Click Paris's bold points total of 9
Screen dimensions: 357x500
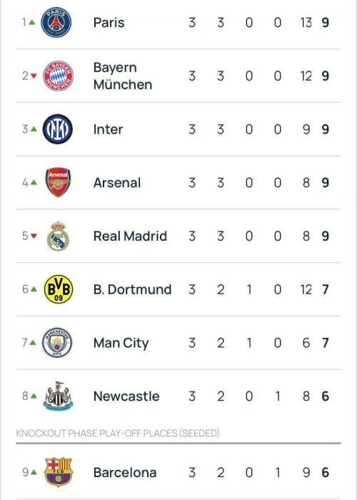pyautogui.click(x=325, y=23)
